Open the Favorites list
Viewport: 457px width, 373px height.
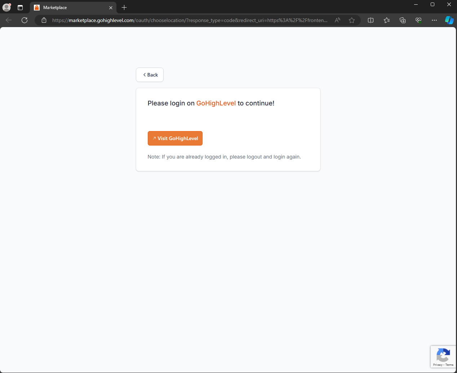[x=387, y=20]
